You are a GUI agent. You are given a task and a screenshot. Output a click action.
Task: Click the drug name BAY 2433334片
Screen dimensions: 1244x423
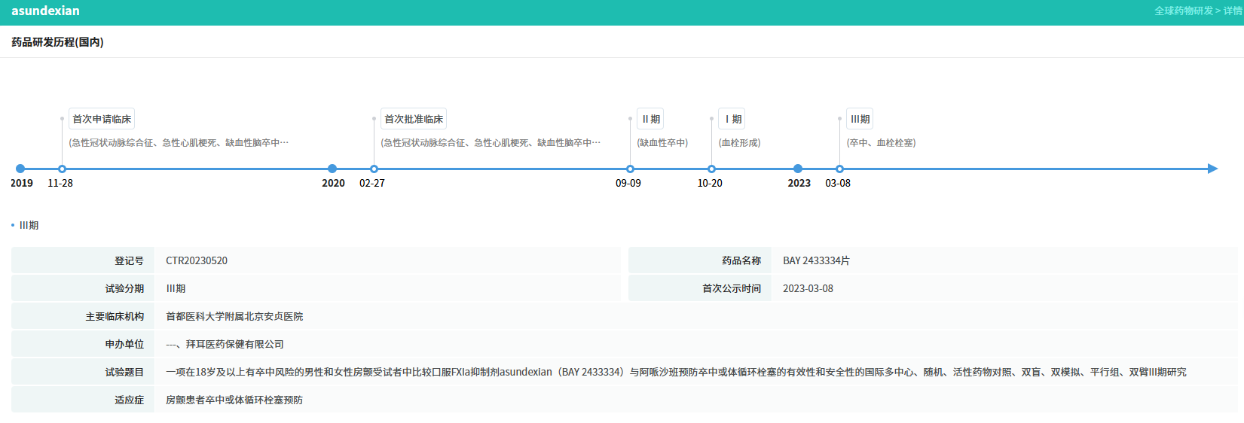(816, 261)
